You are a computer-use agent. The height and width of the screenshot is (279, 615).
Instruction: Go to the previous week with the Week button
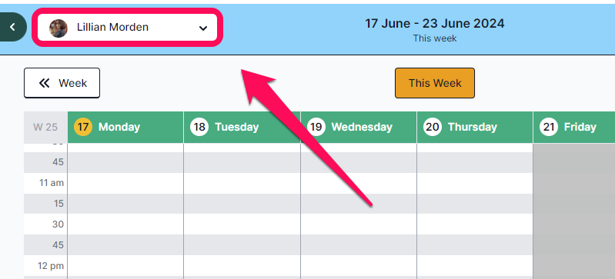click(62, 83)
